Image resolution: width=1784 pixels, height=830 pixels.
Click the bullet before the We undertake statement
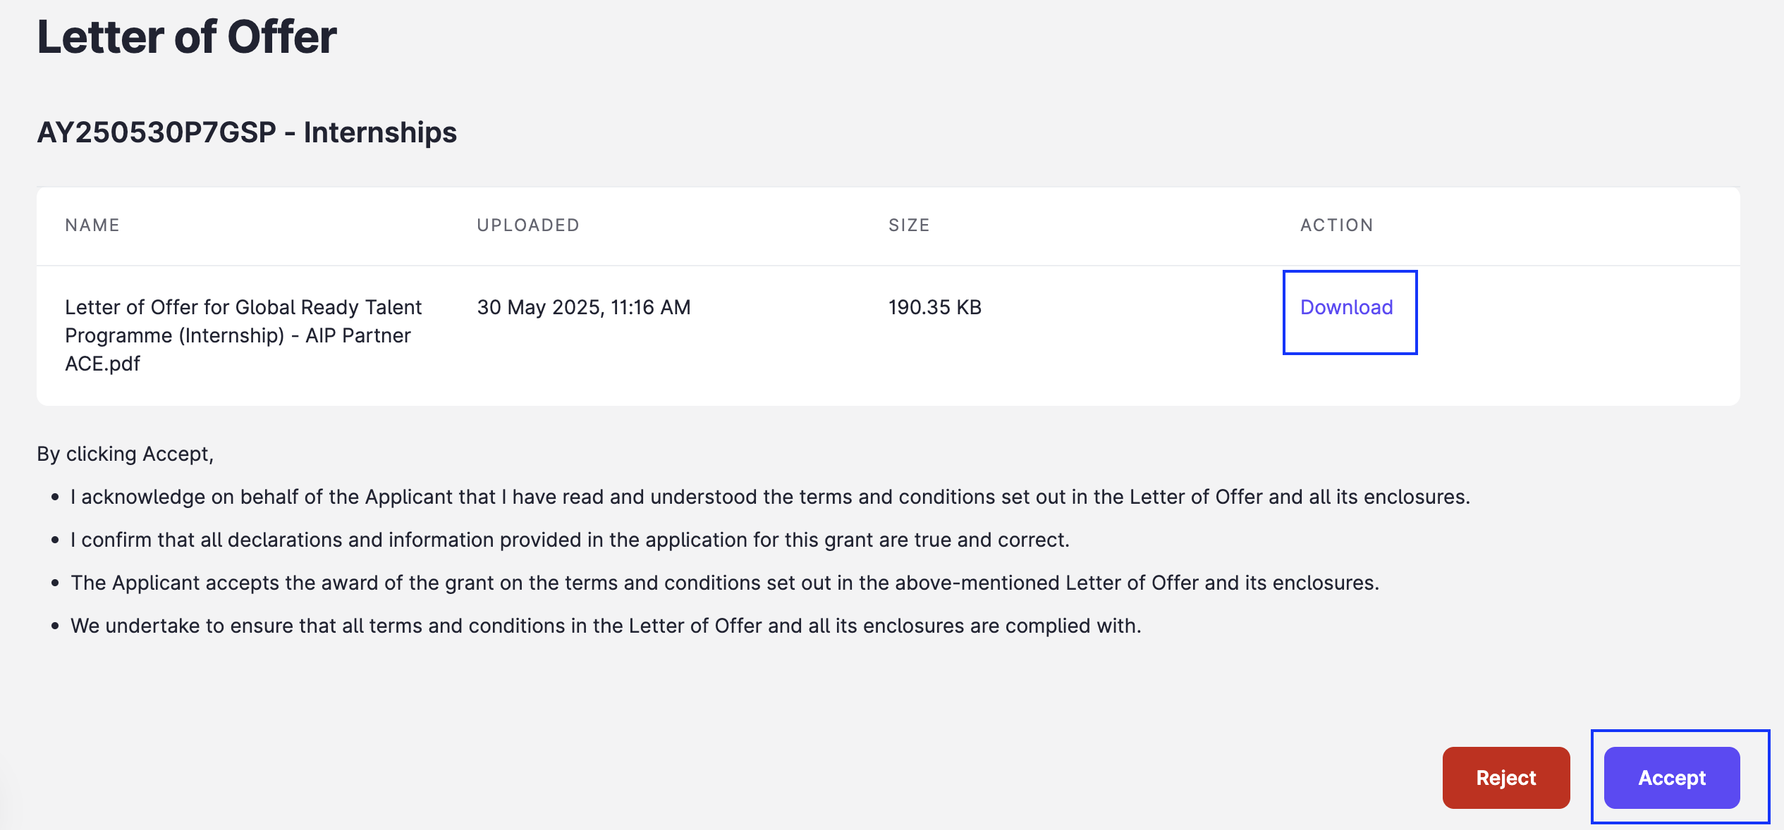tap(55, 626)
